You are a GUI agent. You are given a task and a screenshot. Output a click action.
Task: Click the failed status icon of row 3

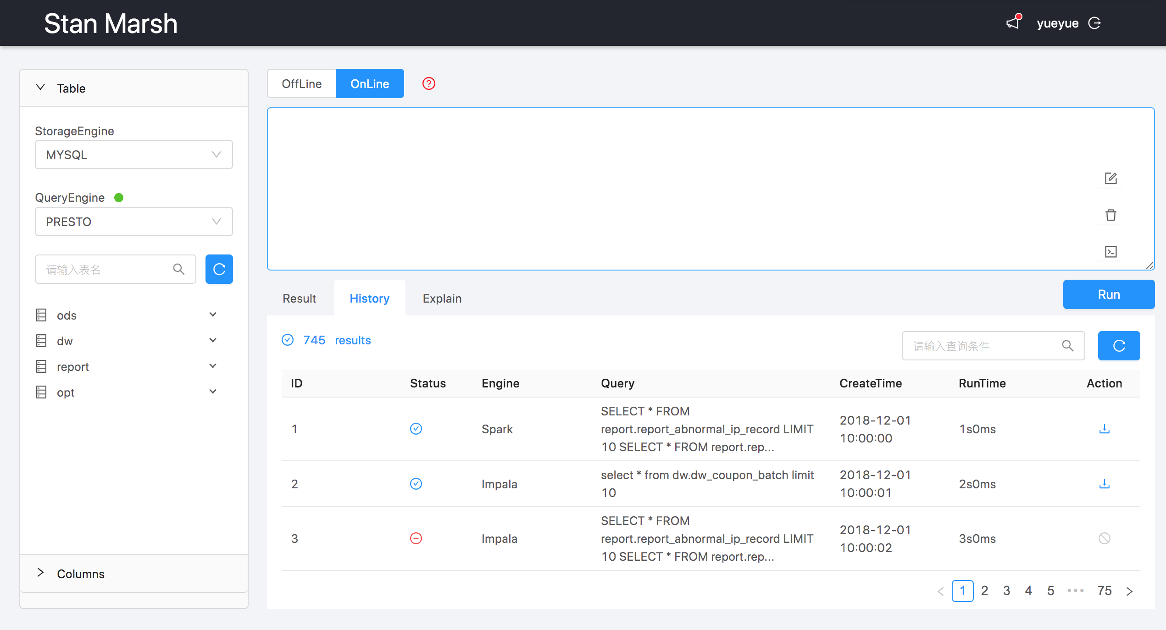[x=416, y=538]
